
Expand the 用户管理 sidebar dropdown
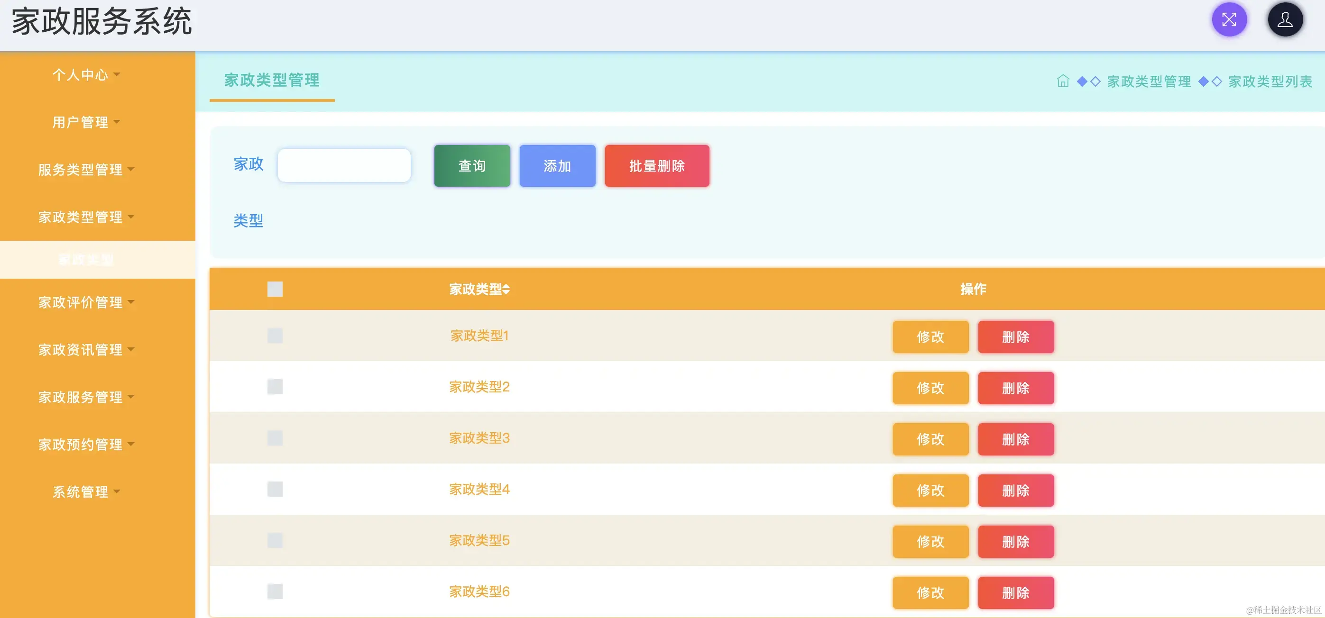pyautogui.click(x=86, y=122)
